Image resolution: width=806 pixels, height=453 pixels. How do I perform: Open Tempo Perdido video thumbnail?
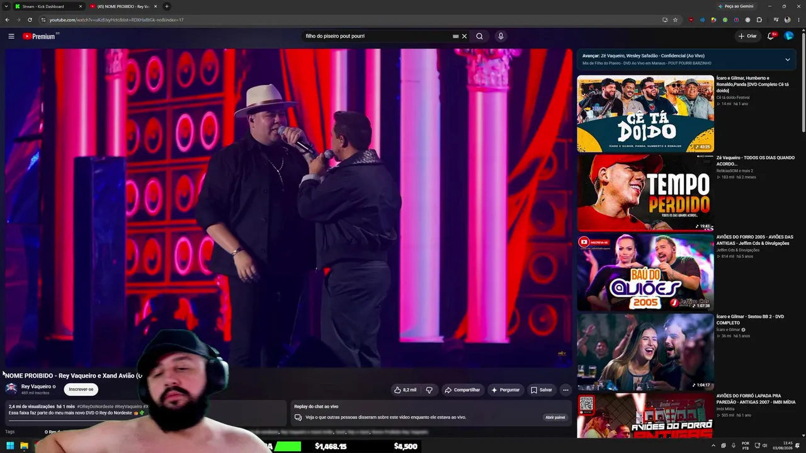pos(645,193)
